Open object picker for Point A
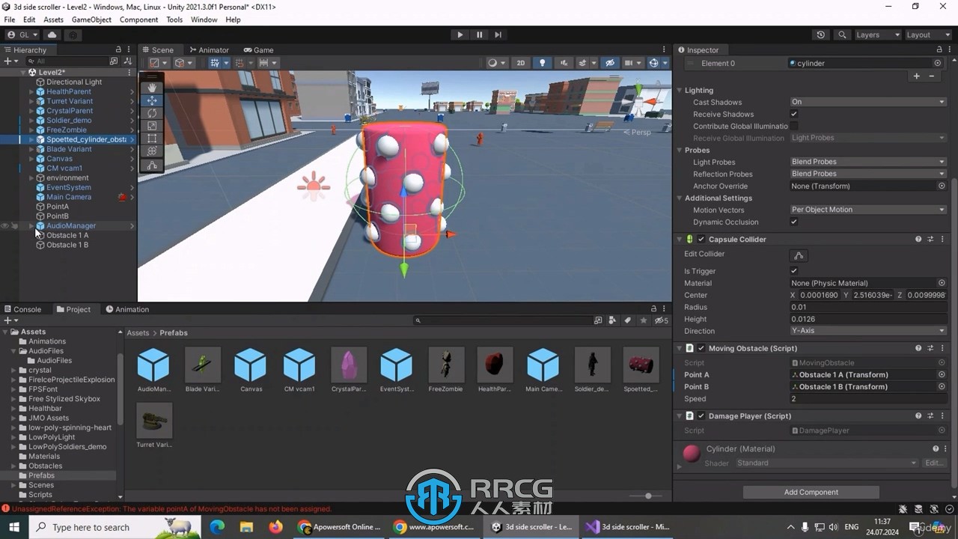Image resolution: width=958 pixels, height=539 pixels. click(x=942, y=374)
